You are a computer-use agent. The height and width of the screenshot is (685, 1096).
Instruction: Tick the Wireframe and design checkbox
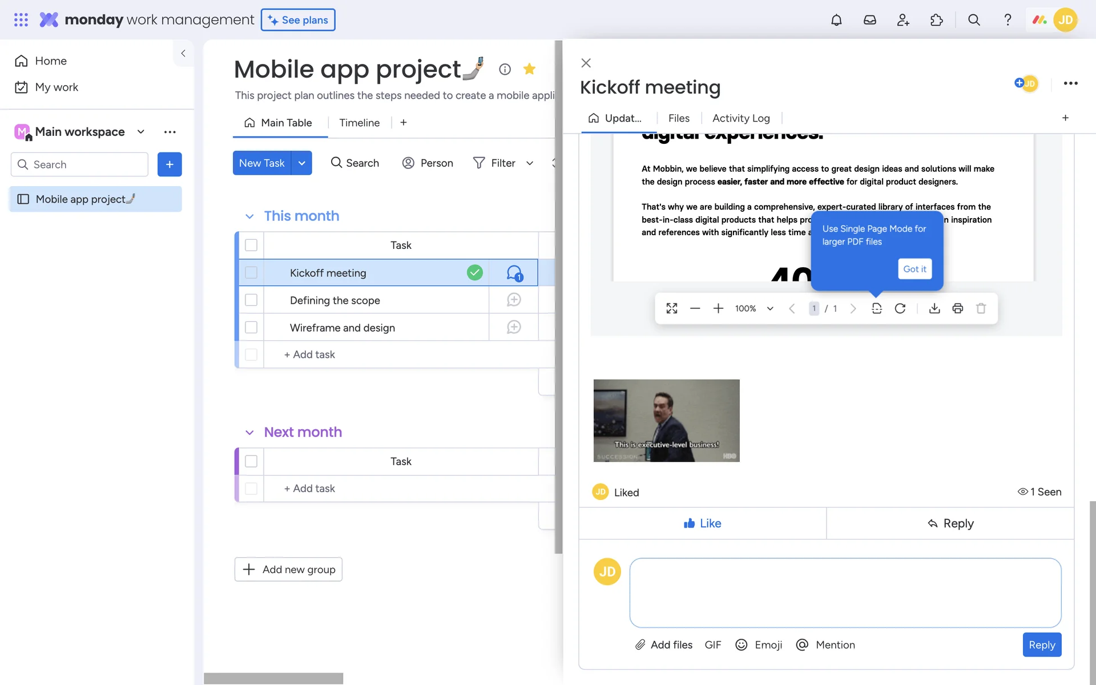[251, 327]
